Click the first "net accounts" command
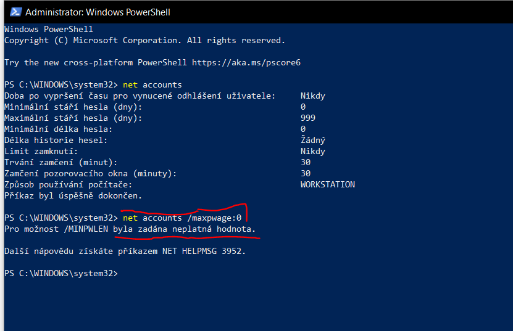Screen dimensions: 513x331 coord(152,84)
